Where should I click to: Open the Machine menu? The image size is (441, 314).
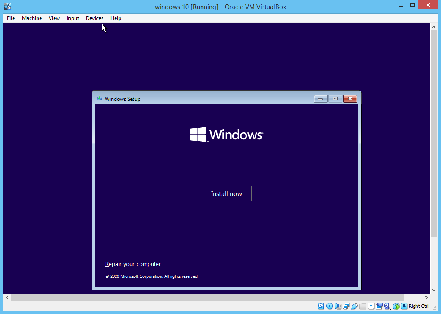point(32,18)
